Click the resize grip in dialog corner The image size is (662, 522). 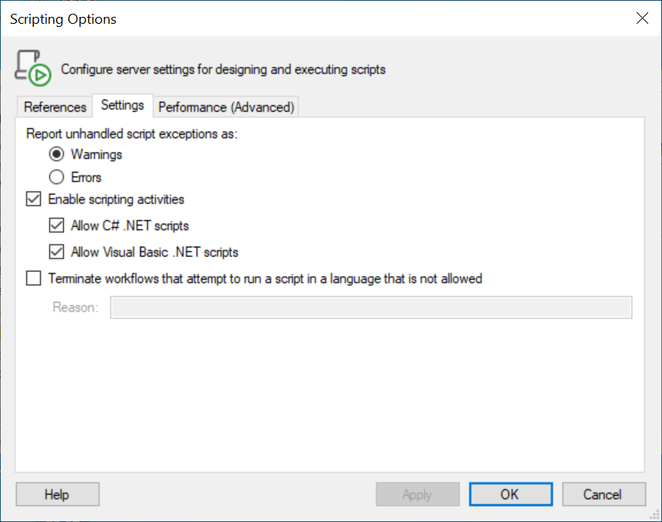654,514
